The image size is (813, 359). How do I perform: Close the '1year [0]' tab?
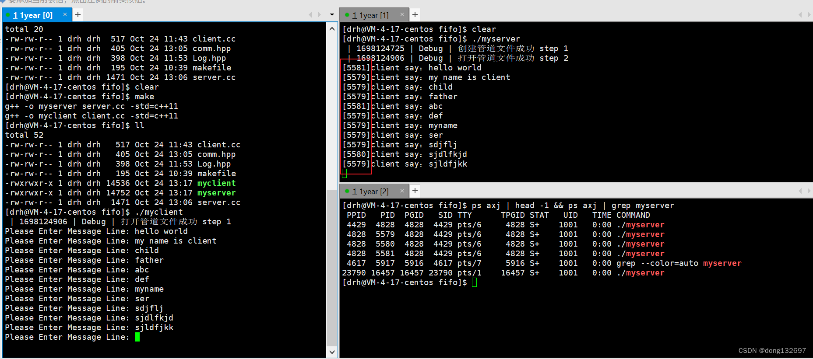pos(65,14)
